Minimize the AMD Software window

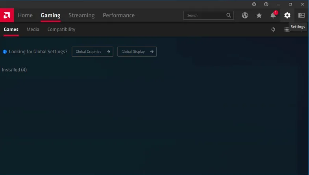pos(278,4)
